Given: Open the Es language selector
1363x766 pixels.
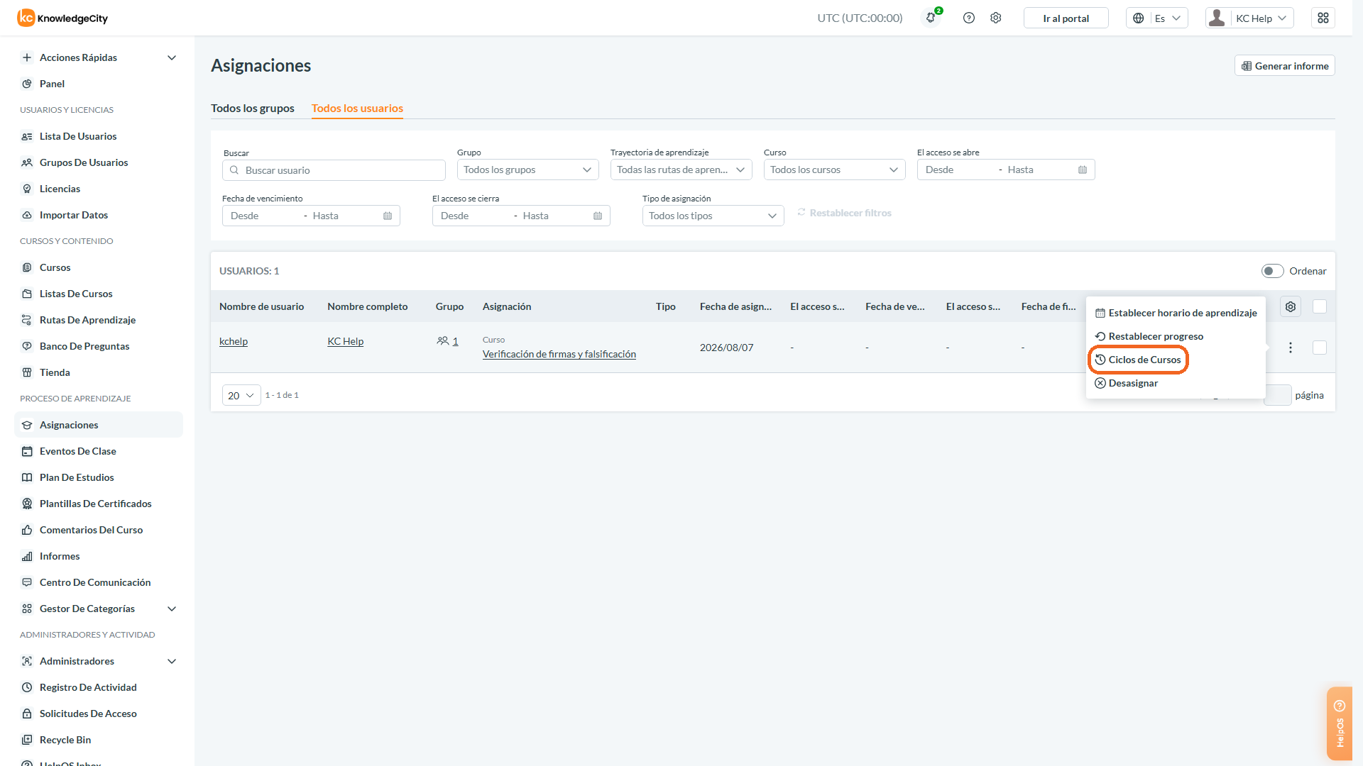Looking at the screenshot, I should (1156, 18).
